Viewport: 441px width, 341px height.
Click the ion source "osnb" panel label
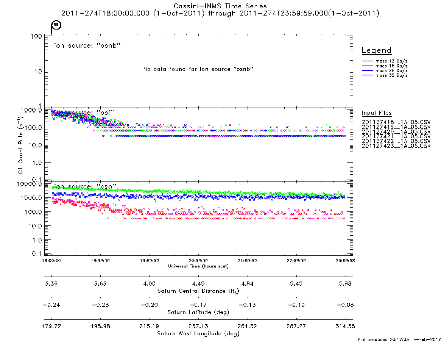(x=87, y=45)
